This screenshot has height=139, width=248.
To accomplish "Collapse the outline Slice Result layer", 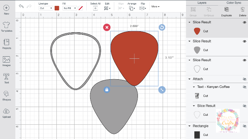I will tap(189, 60).
